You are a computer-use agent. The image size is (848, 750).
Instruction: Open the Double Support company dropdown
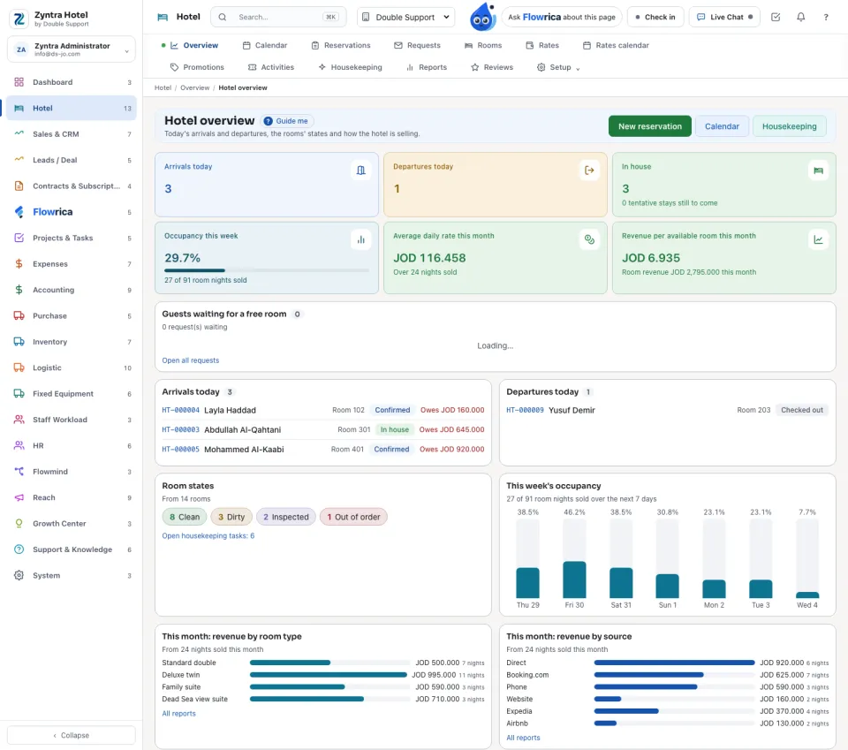coord(405,17)
